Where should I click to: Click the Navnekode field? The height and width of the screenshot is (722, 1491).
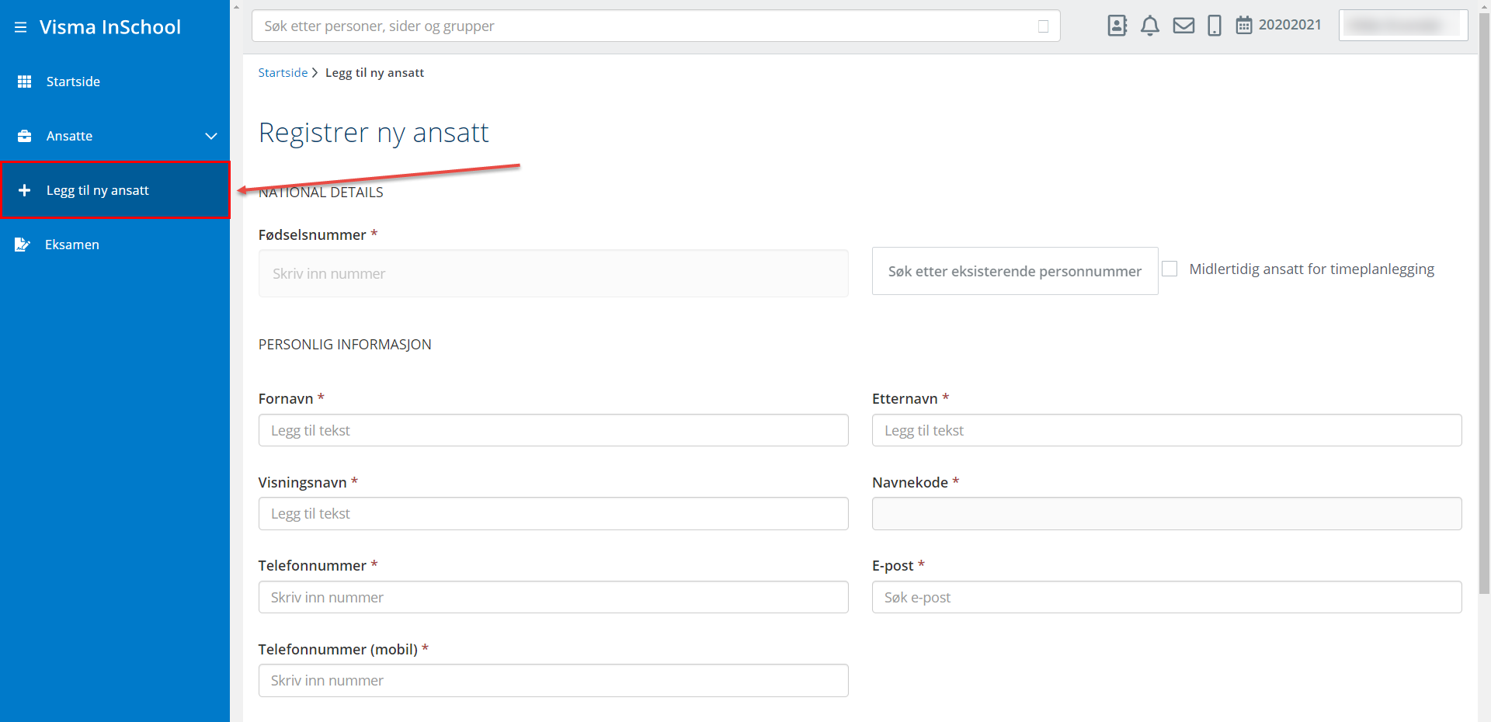pos(1166,513)
